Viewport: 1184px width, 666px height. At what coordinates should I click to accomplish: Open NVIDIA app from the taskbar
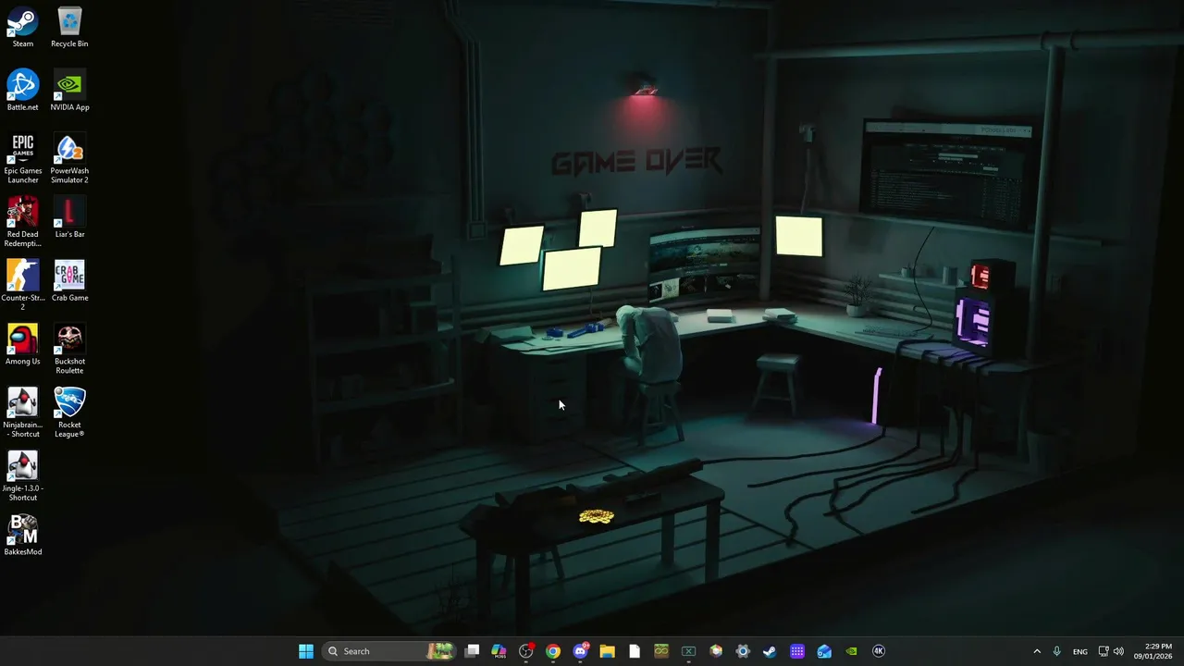tap(851, 651)
